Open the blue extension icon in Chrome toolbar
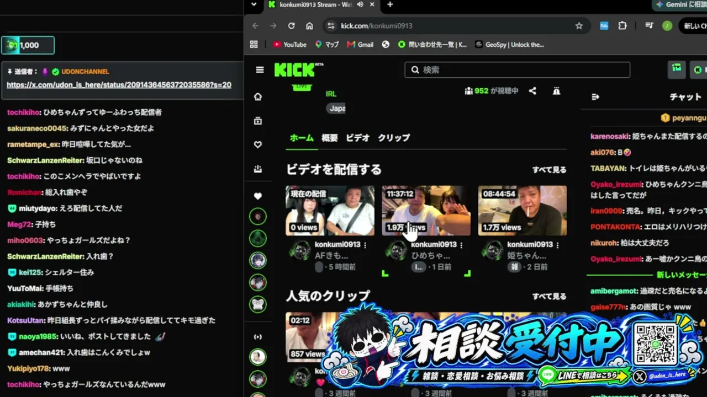The image size is (707, 397). (604, 26)
